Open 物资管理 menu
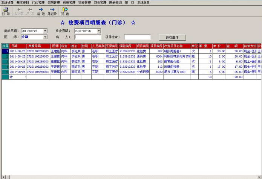Screen dimensions: 262x179 pos(84,3)
